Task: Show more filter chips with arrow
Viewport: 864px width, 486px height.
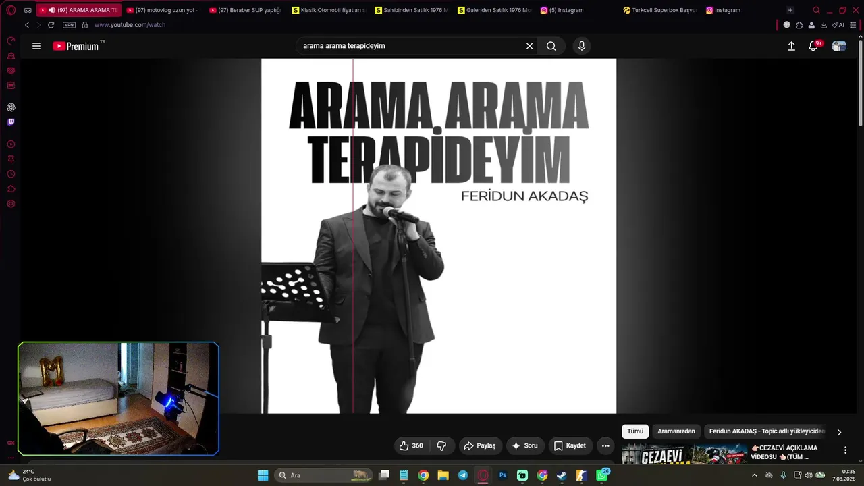Action: coord(839,432)
